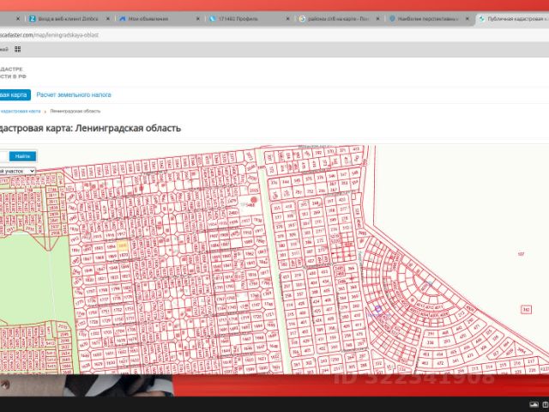Open 'Расчет земельного налога' link
Image resolution: width=549 pixels, height=412 pixels.
coord(74,94)
